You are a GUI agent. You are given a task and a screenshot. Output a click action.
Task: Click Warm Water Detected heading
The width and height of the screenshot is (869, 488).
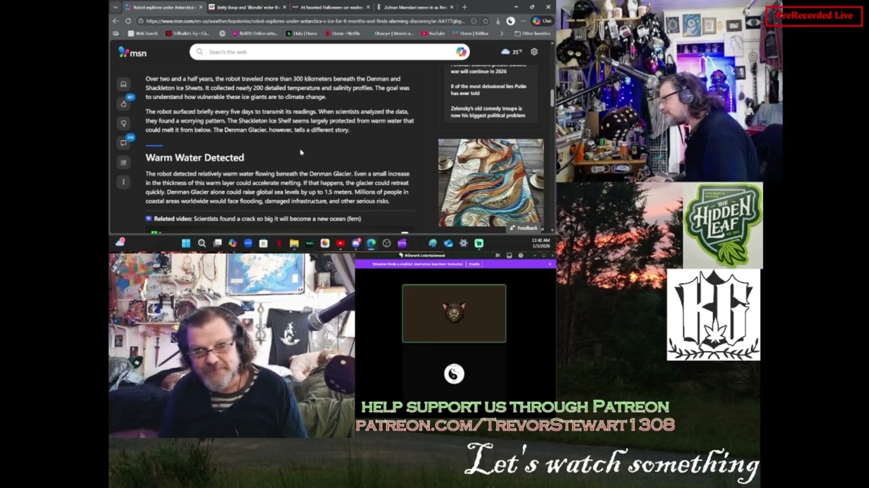pyautogui.click(x=195, y=157)
